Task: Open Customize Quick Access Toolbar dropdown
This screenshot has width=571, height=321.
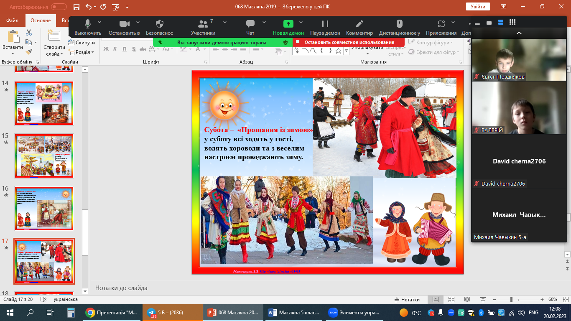Action: pos(127,7)
